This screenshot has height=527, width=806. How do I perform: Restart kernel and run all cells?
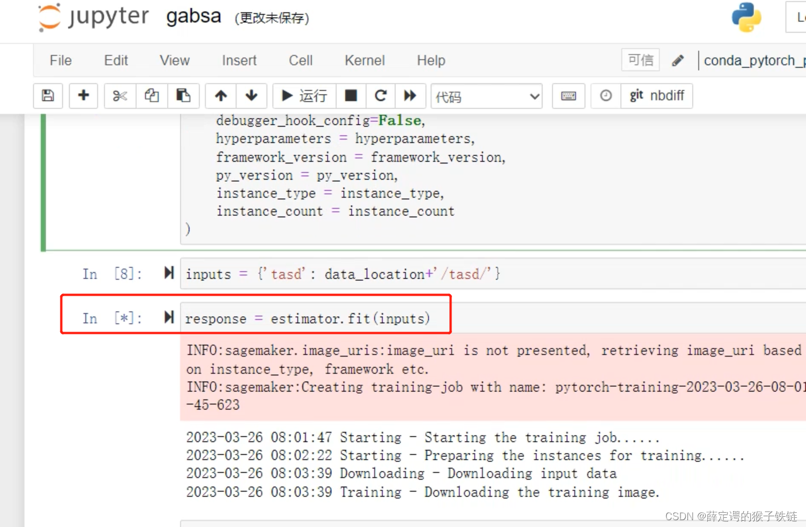pyautogui.click(x=410, y=96)
